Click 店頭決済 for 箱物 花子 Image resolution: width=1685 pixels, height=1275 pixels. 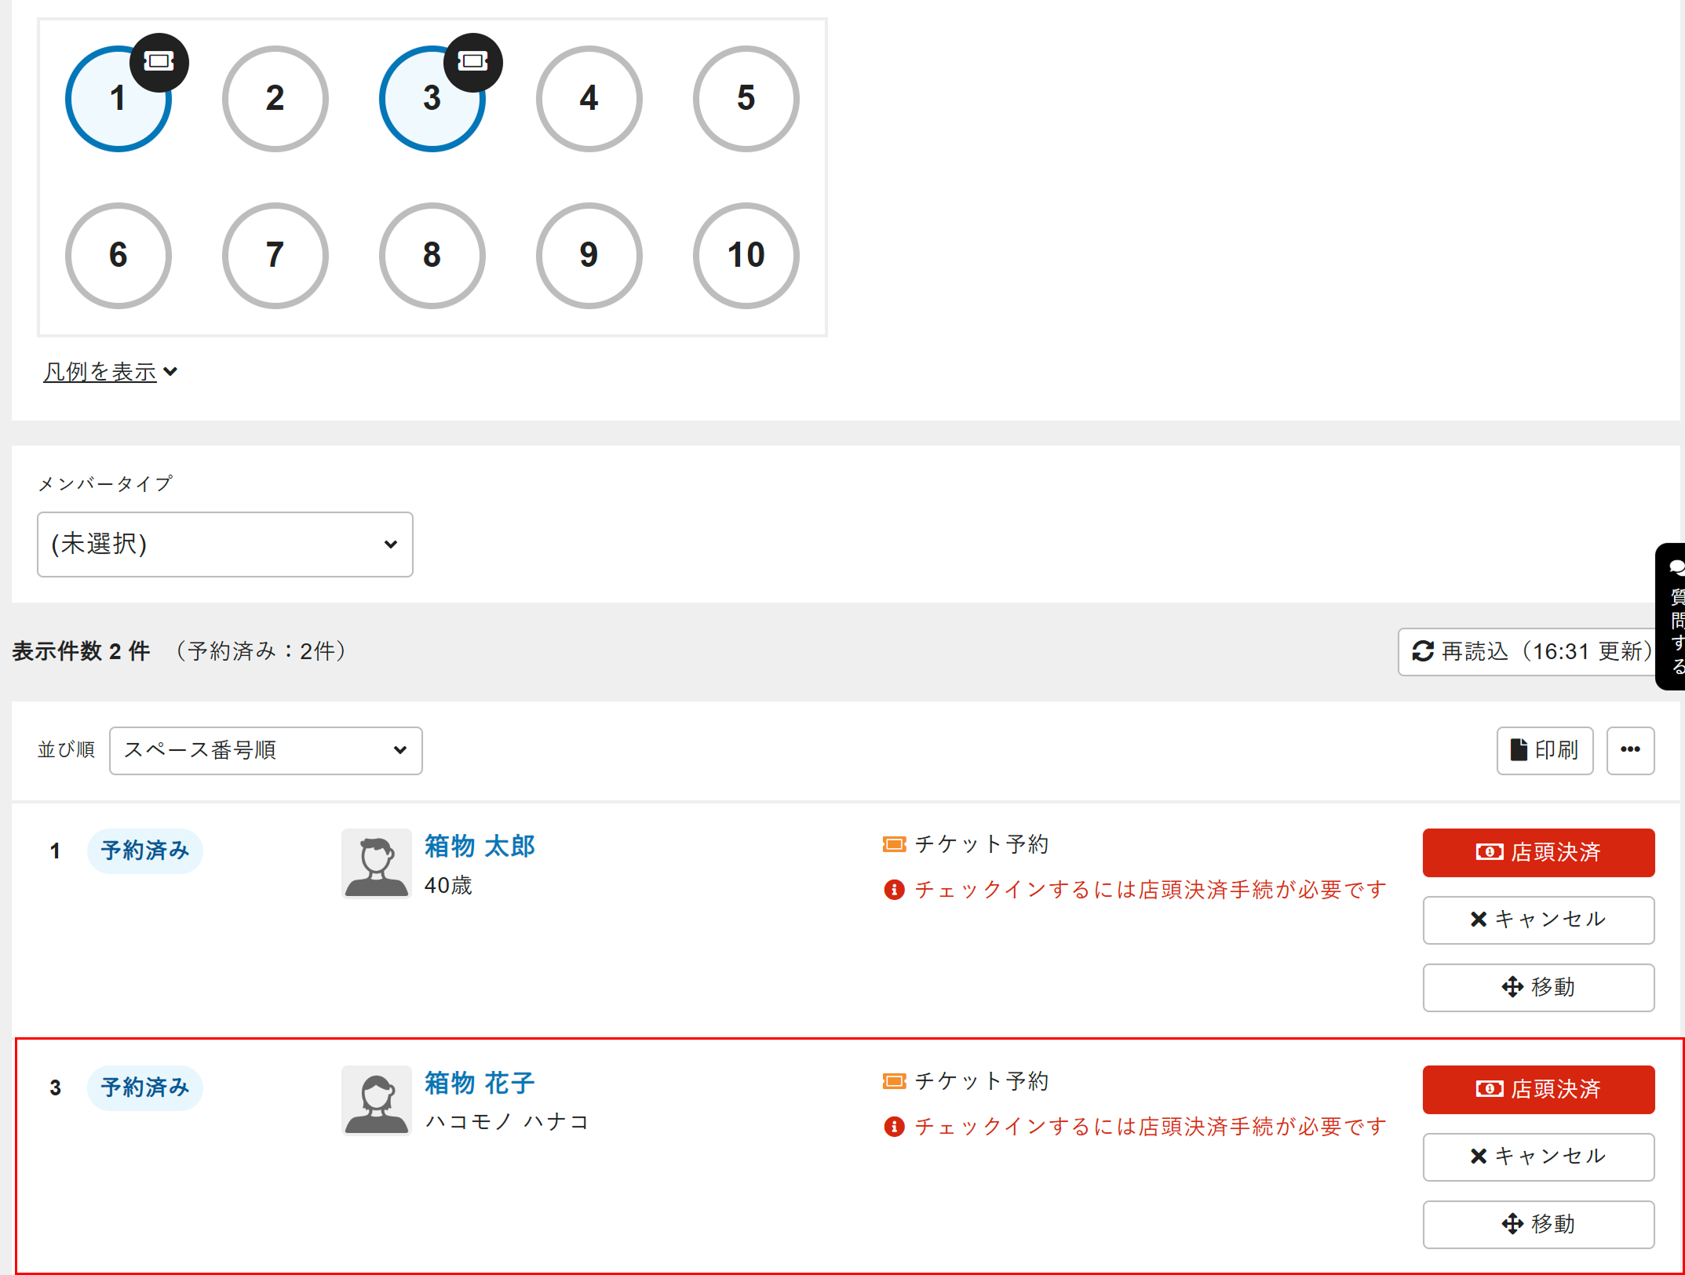(x=1538, y=1089)
